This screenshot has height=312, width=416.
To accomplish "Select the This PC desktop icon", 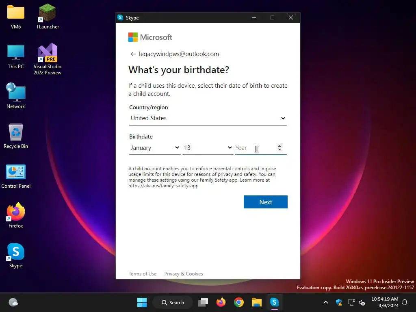I will (x=16, y=57).
